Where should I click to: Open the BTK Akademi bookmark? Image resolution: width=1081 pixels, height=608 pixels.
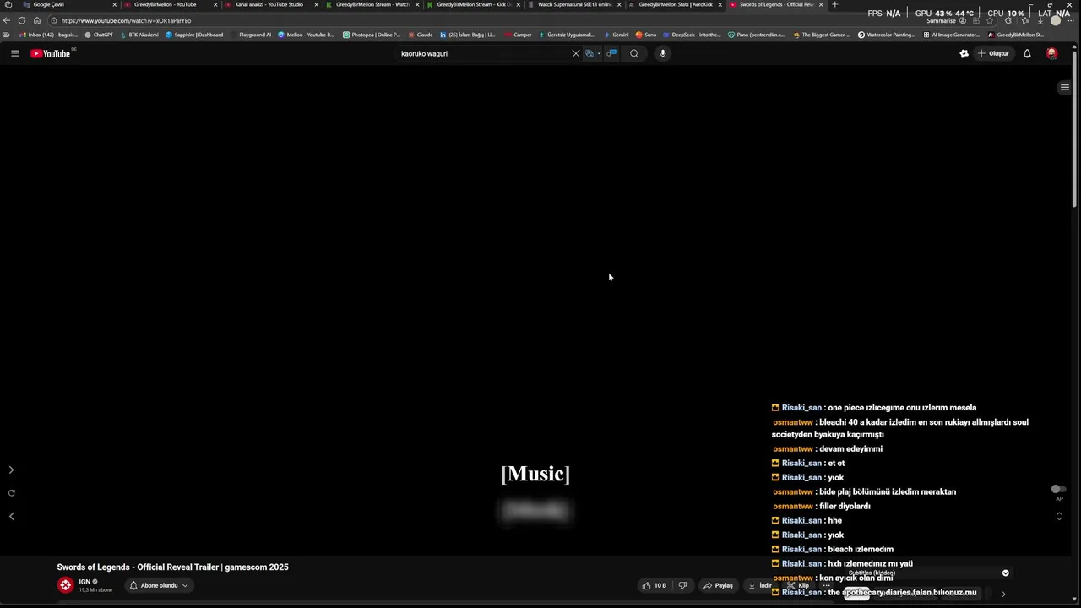tap(139, 35)
